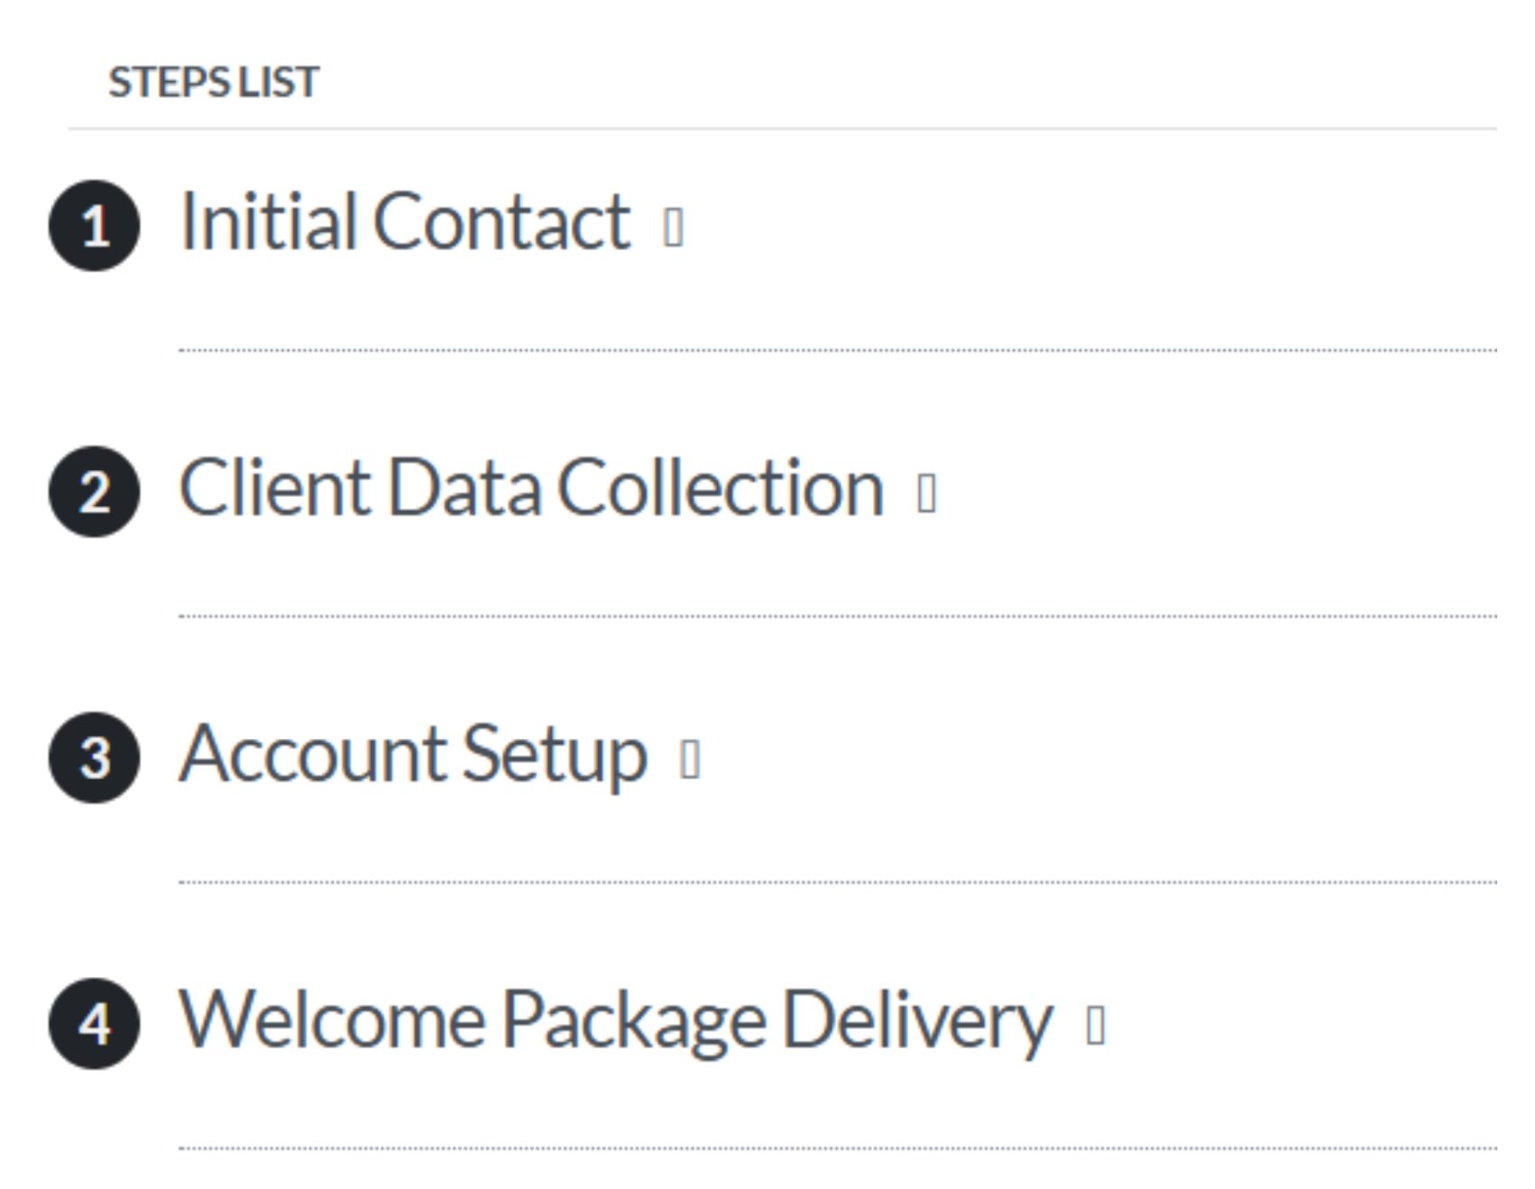
Task: Click the small icon after Welcome Package Delivery
Action: coord(1095,1025)
